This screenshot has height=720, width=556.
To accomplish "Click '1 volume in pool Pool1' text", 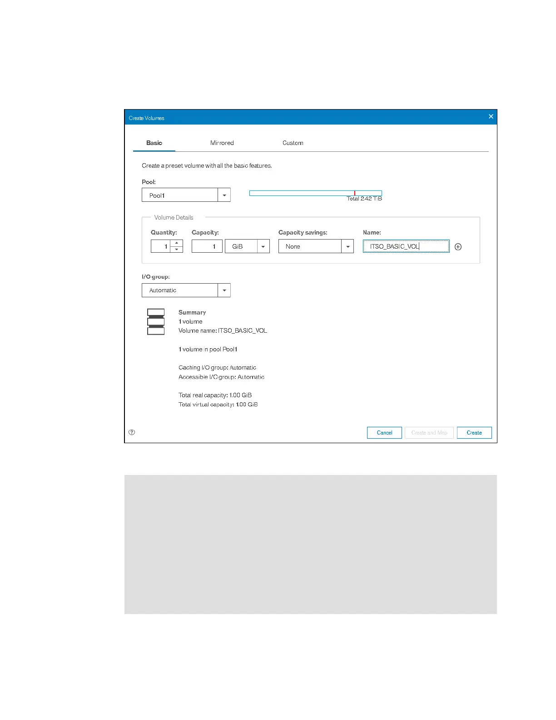I will coord(208,349).
